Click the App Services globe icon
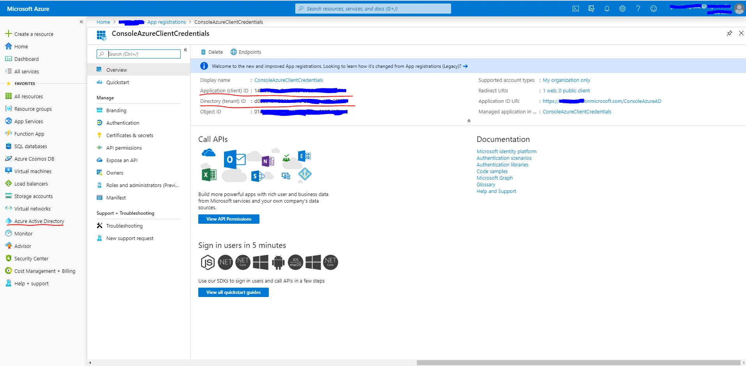The image size is (746, 366). 9,121
